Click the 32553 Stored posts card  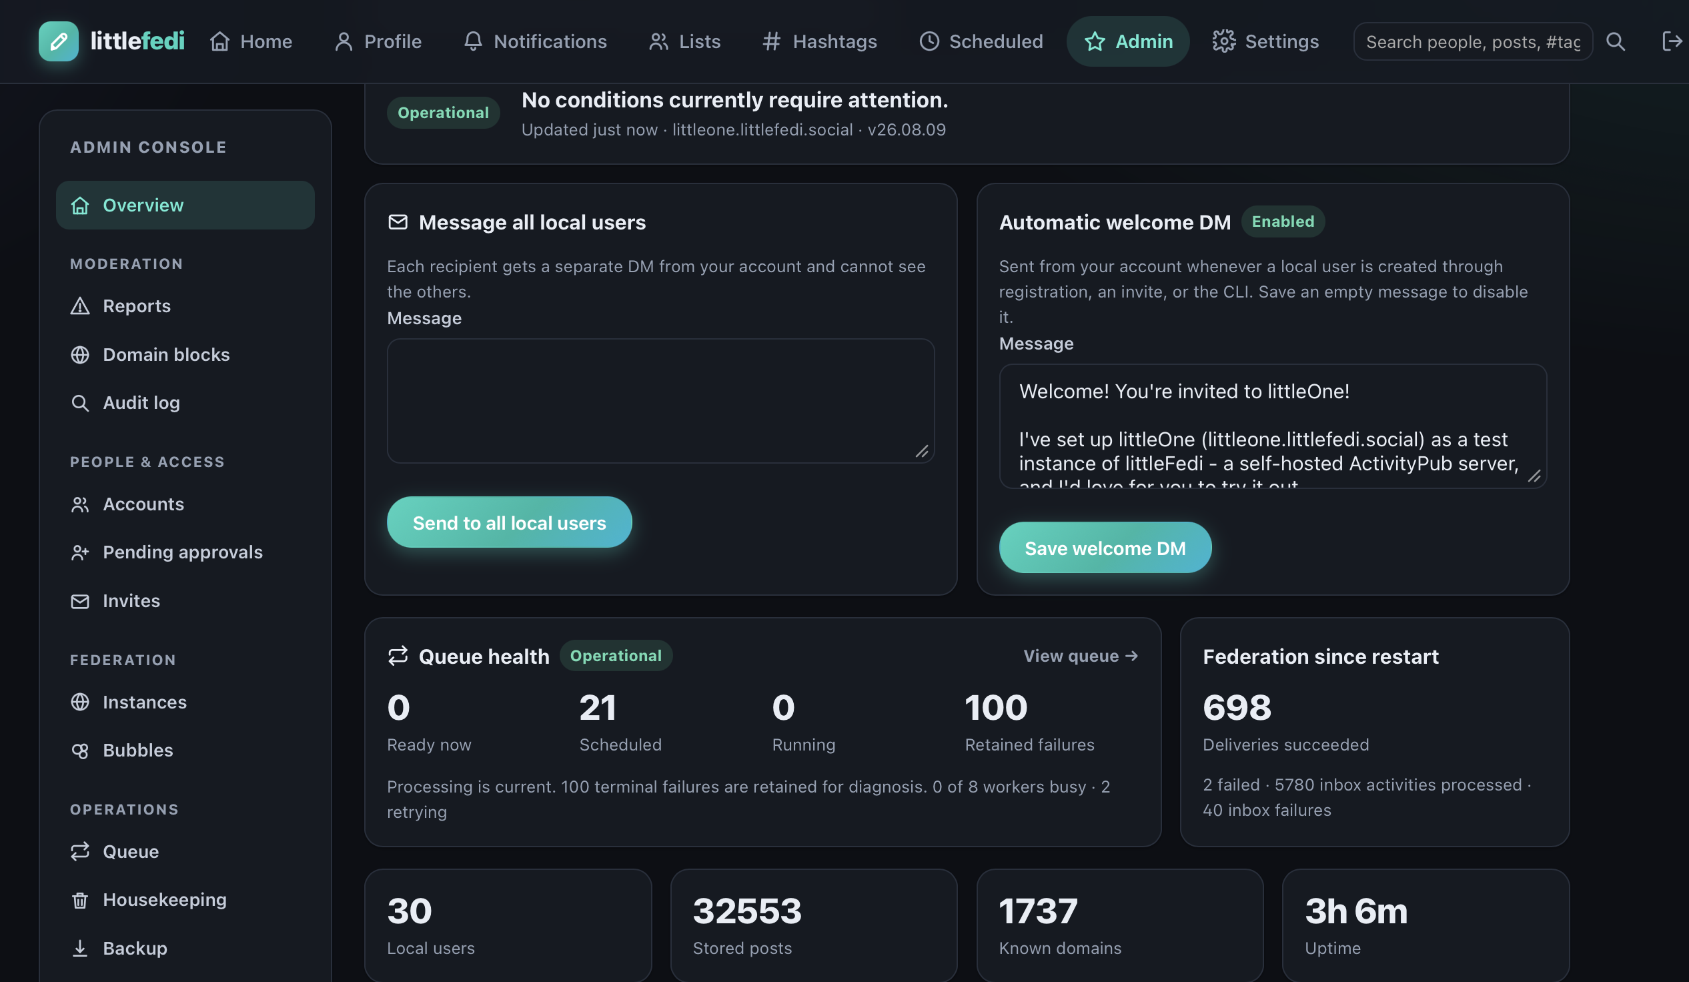pyautogui.click(x=814, y=926)
